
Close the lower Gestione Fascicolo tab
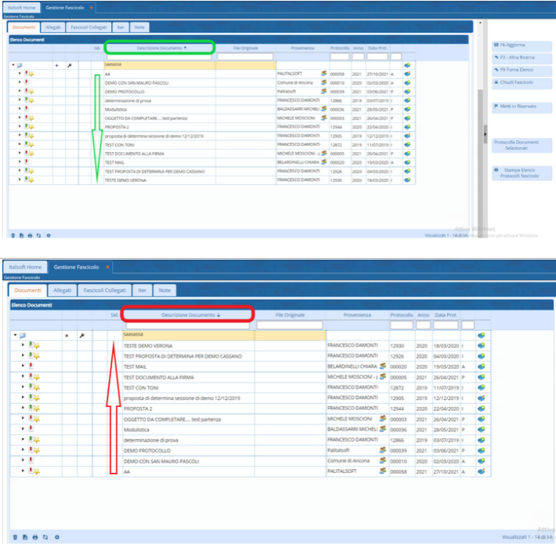[107, 267]
